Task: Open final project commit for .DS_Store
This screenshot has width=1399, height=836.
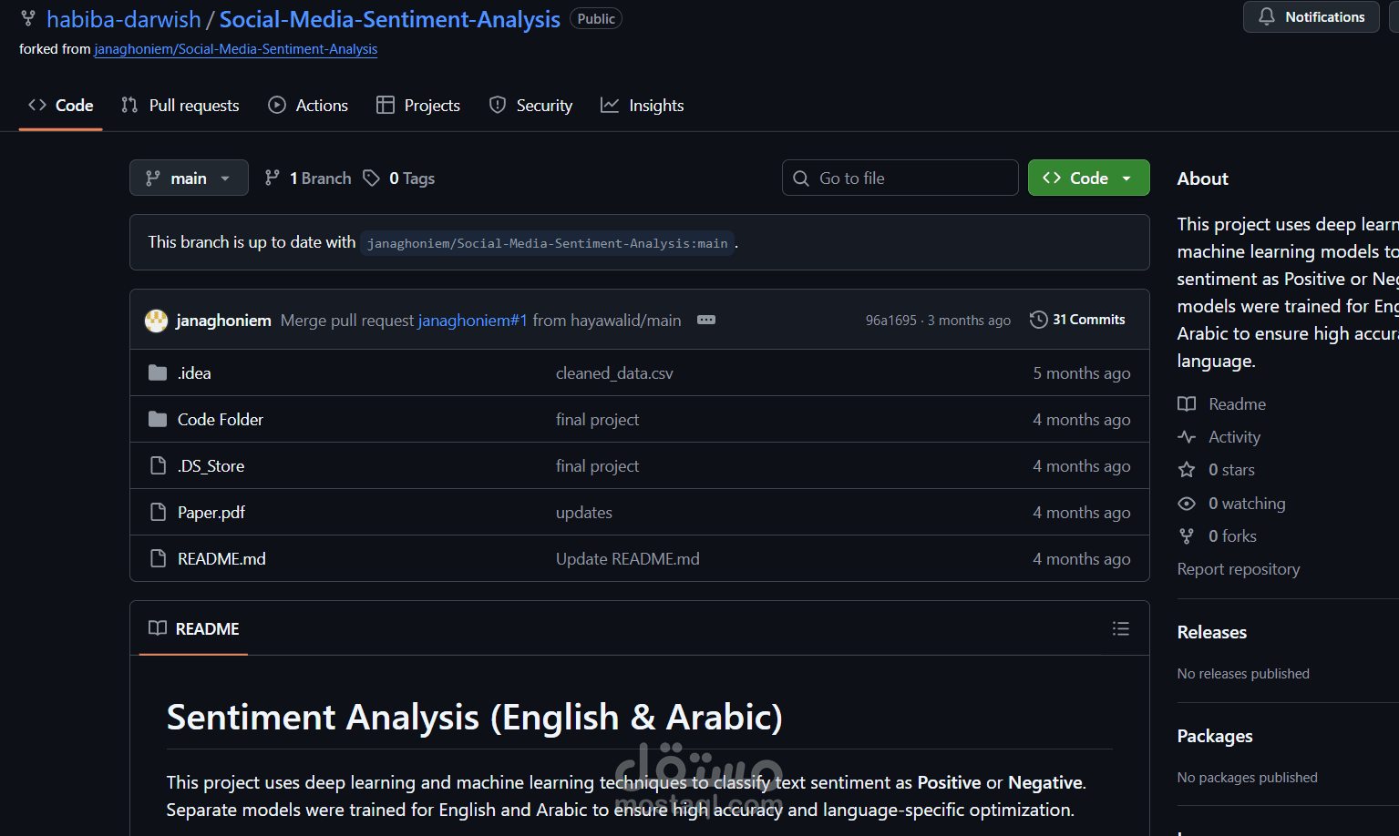Action: [x=597, y=466]
